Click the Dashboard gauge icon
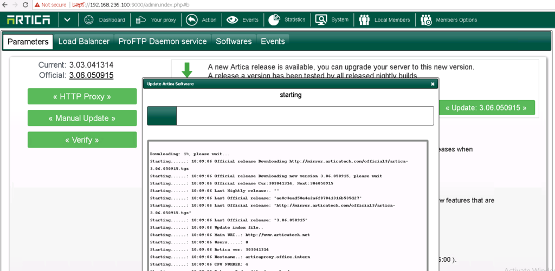Viewport: 555px width, 271px height. [x=89, y=20]
